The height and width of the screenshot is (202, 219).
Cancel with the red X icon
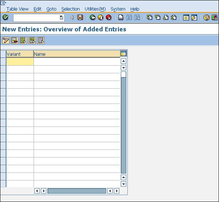pyautogui.click(x=109, y=18)
